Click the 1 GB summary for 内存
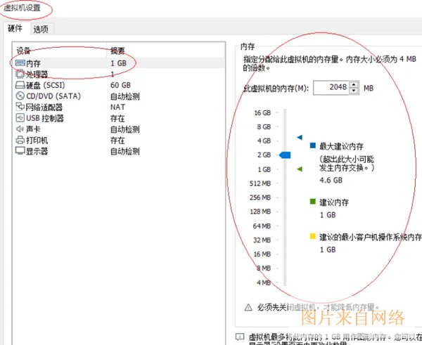 tap(118, 63)
